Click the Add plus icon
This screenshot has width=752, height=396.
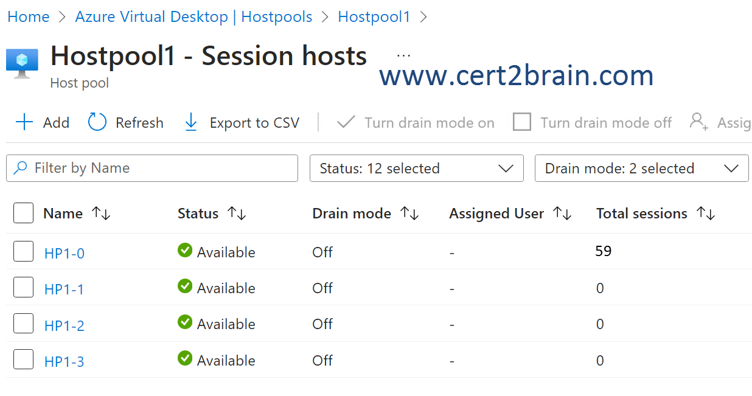click(x=24, y=122)
